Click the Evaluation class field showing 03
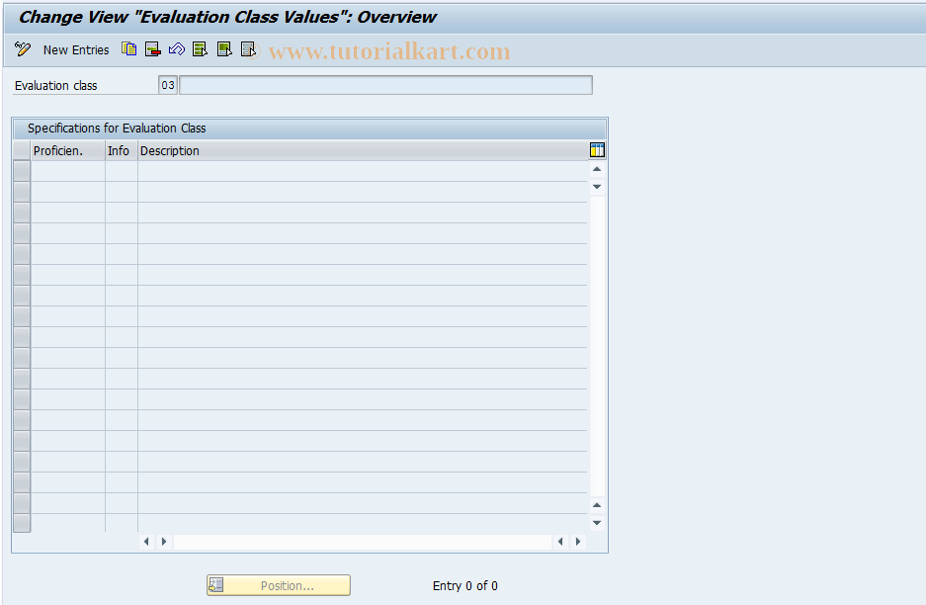Image resolution: width=926 pixels, height=605 pixels. point(168,85)
